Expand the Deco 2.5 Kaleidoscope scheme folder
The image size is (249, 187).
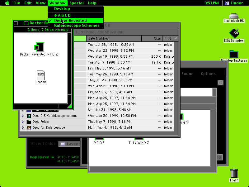(x=23, y=116)
